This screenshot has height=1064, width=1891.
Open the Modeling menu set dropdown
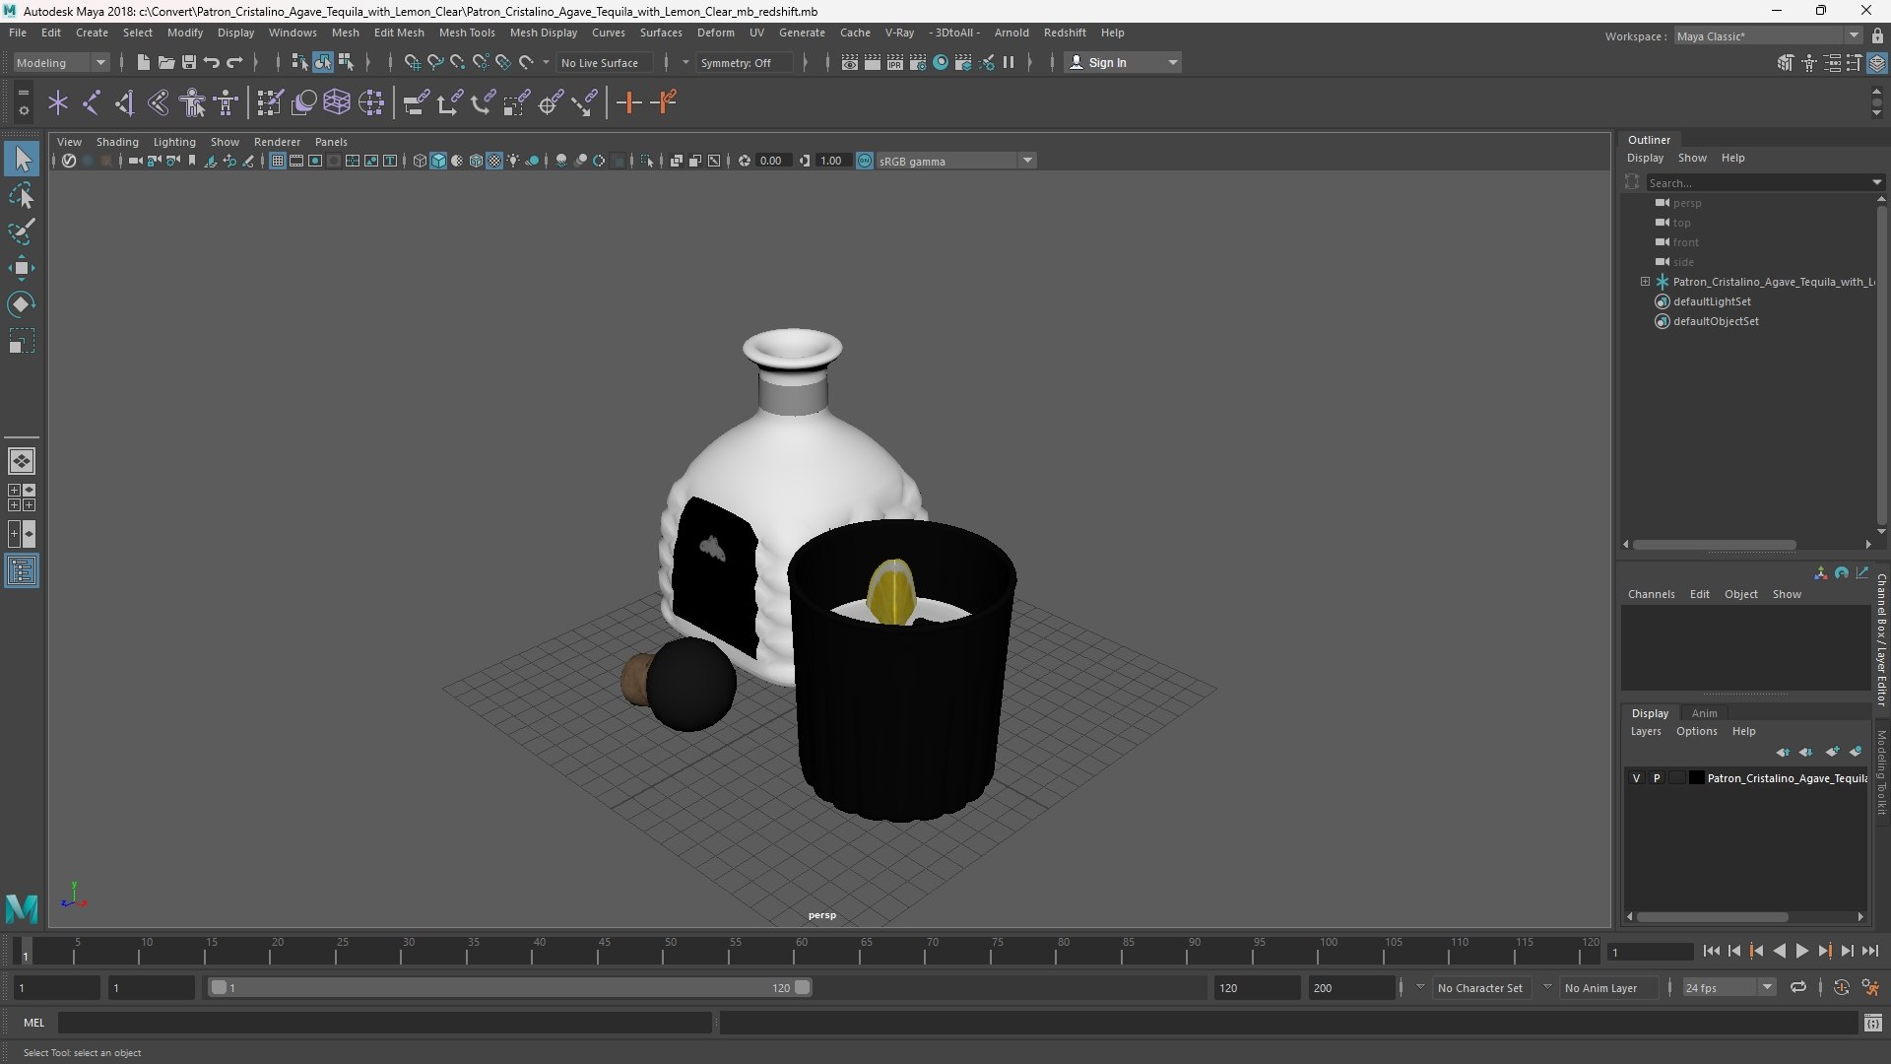(x=61, y=62)
